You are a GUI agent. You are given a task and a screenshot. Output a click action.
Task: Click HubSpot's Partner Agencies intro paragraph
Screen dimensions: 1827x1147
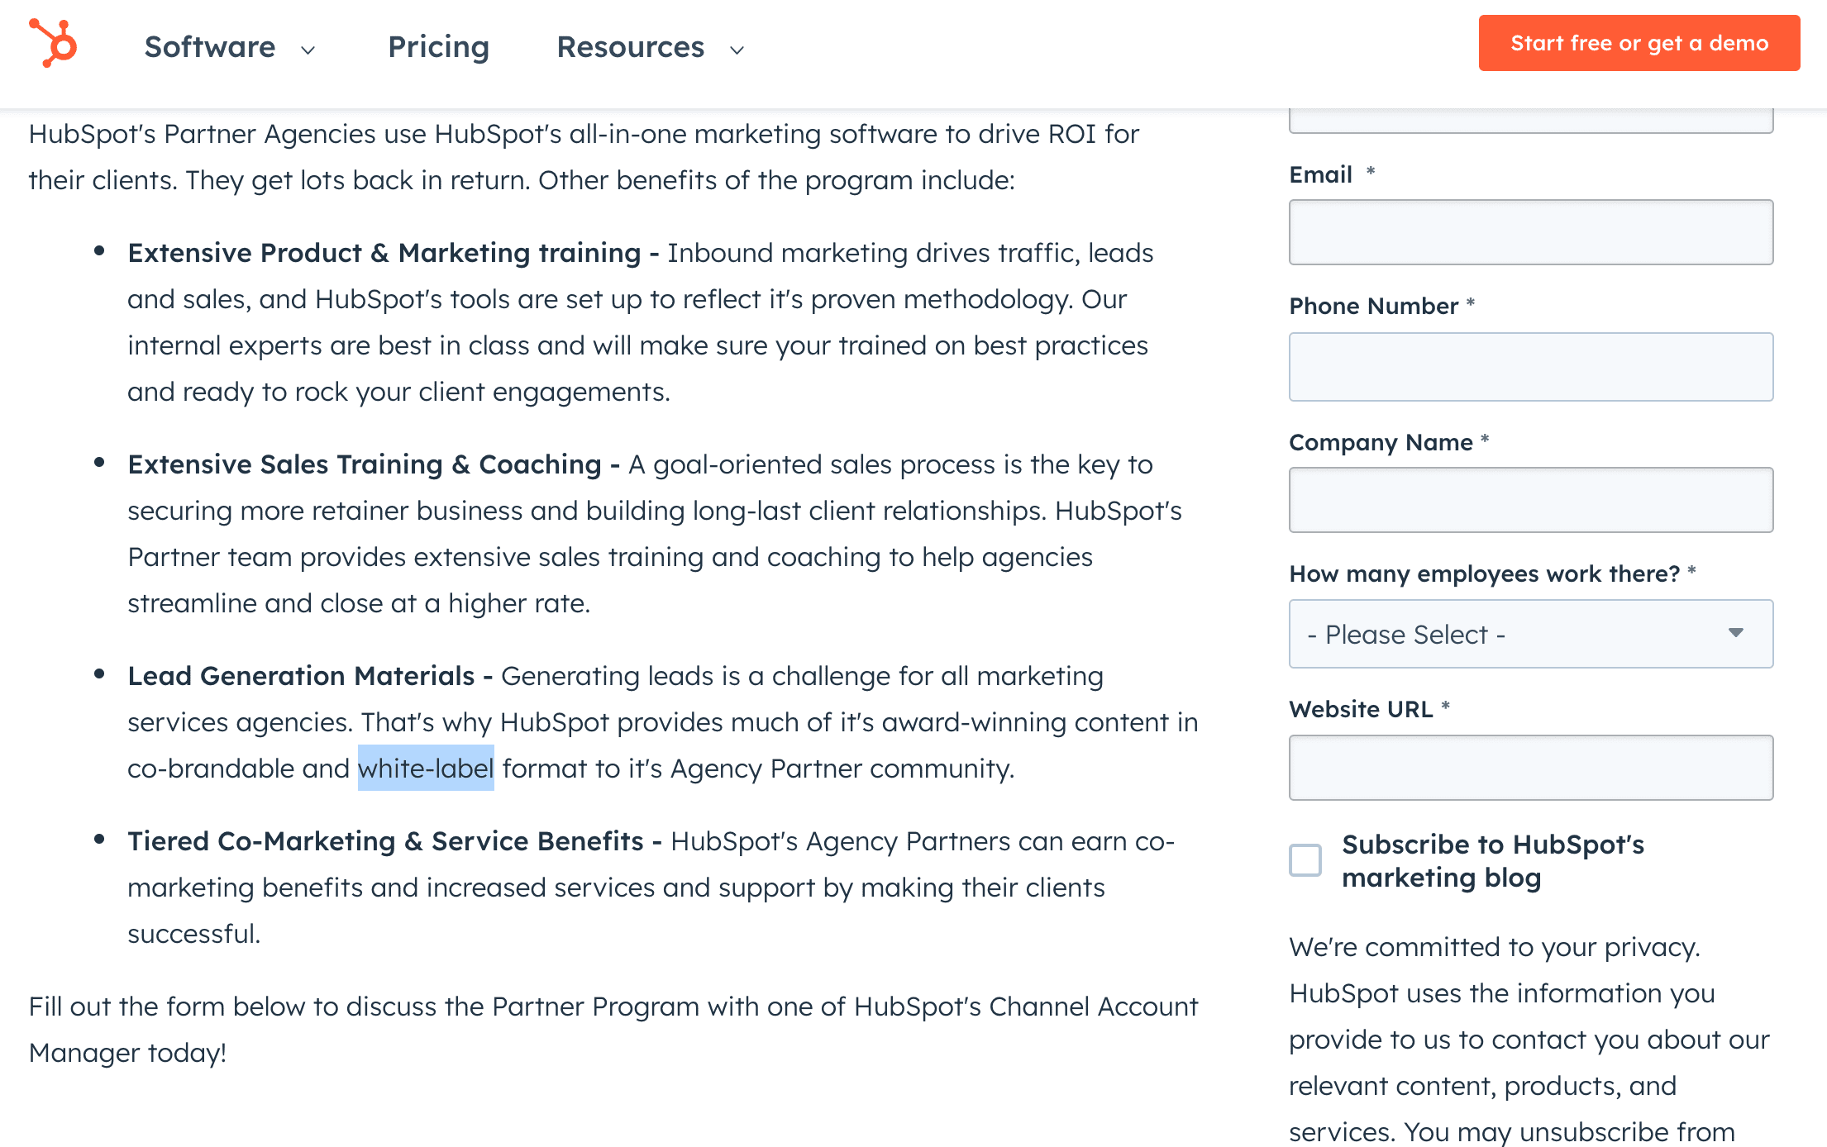tap(584, 157)
